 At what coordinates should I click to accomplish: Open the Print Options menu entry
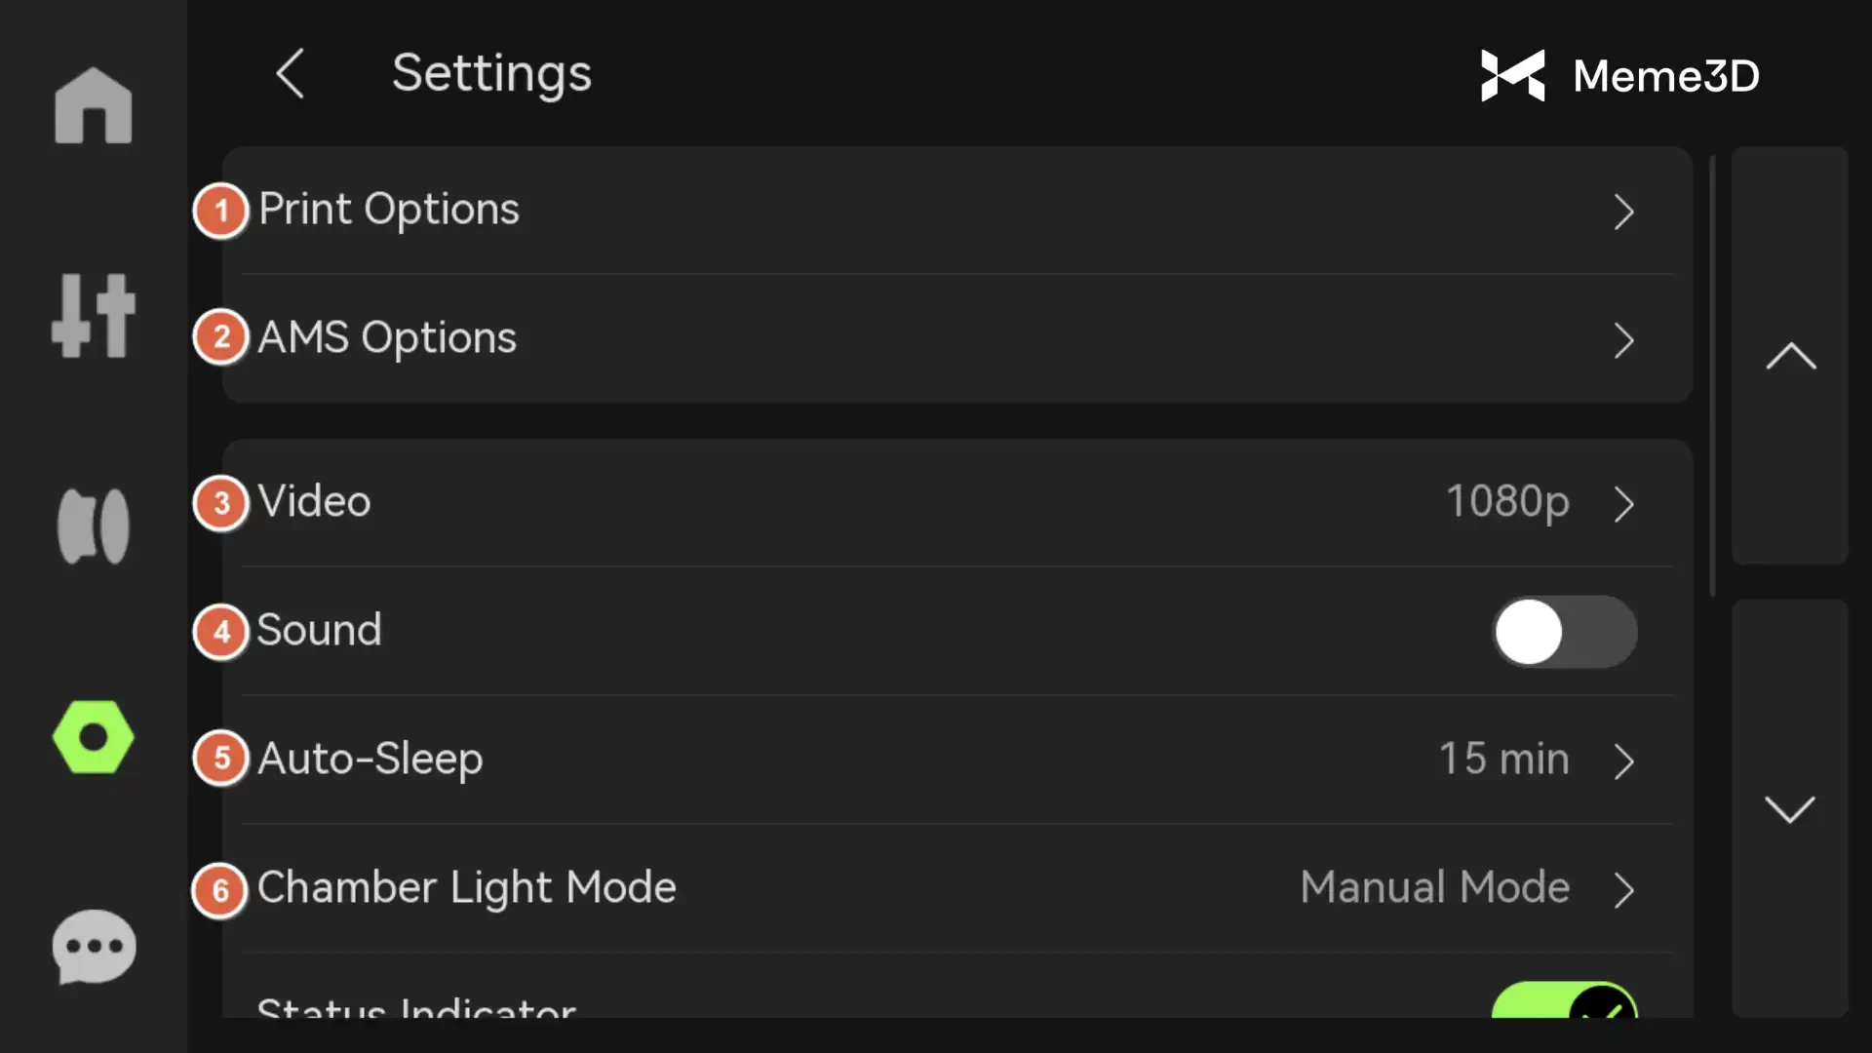[x=388, y=210]
